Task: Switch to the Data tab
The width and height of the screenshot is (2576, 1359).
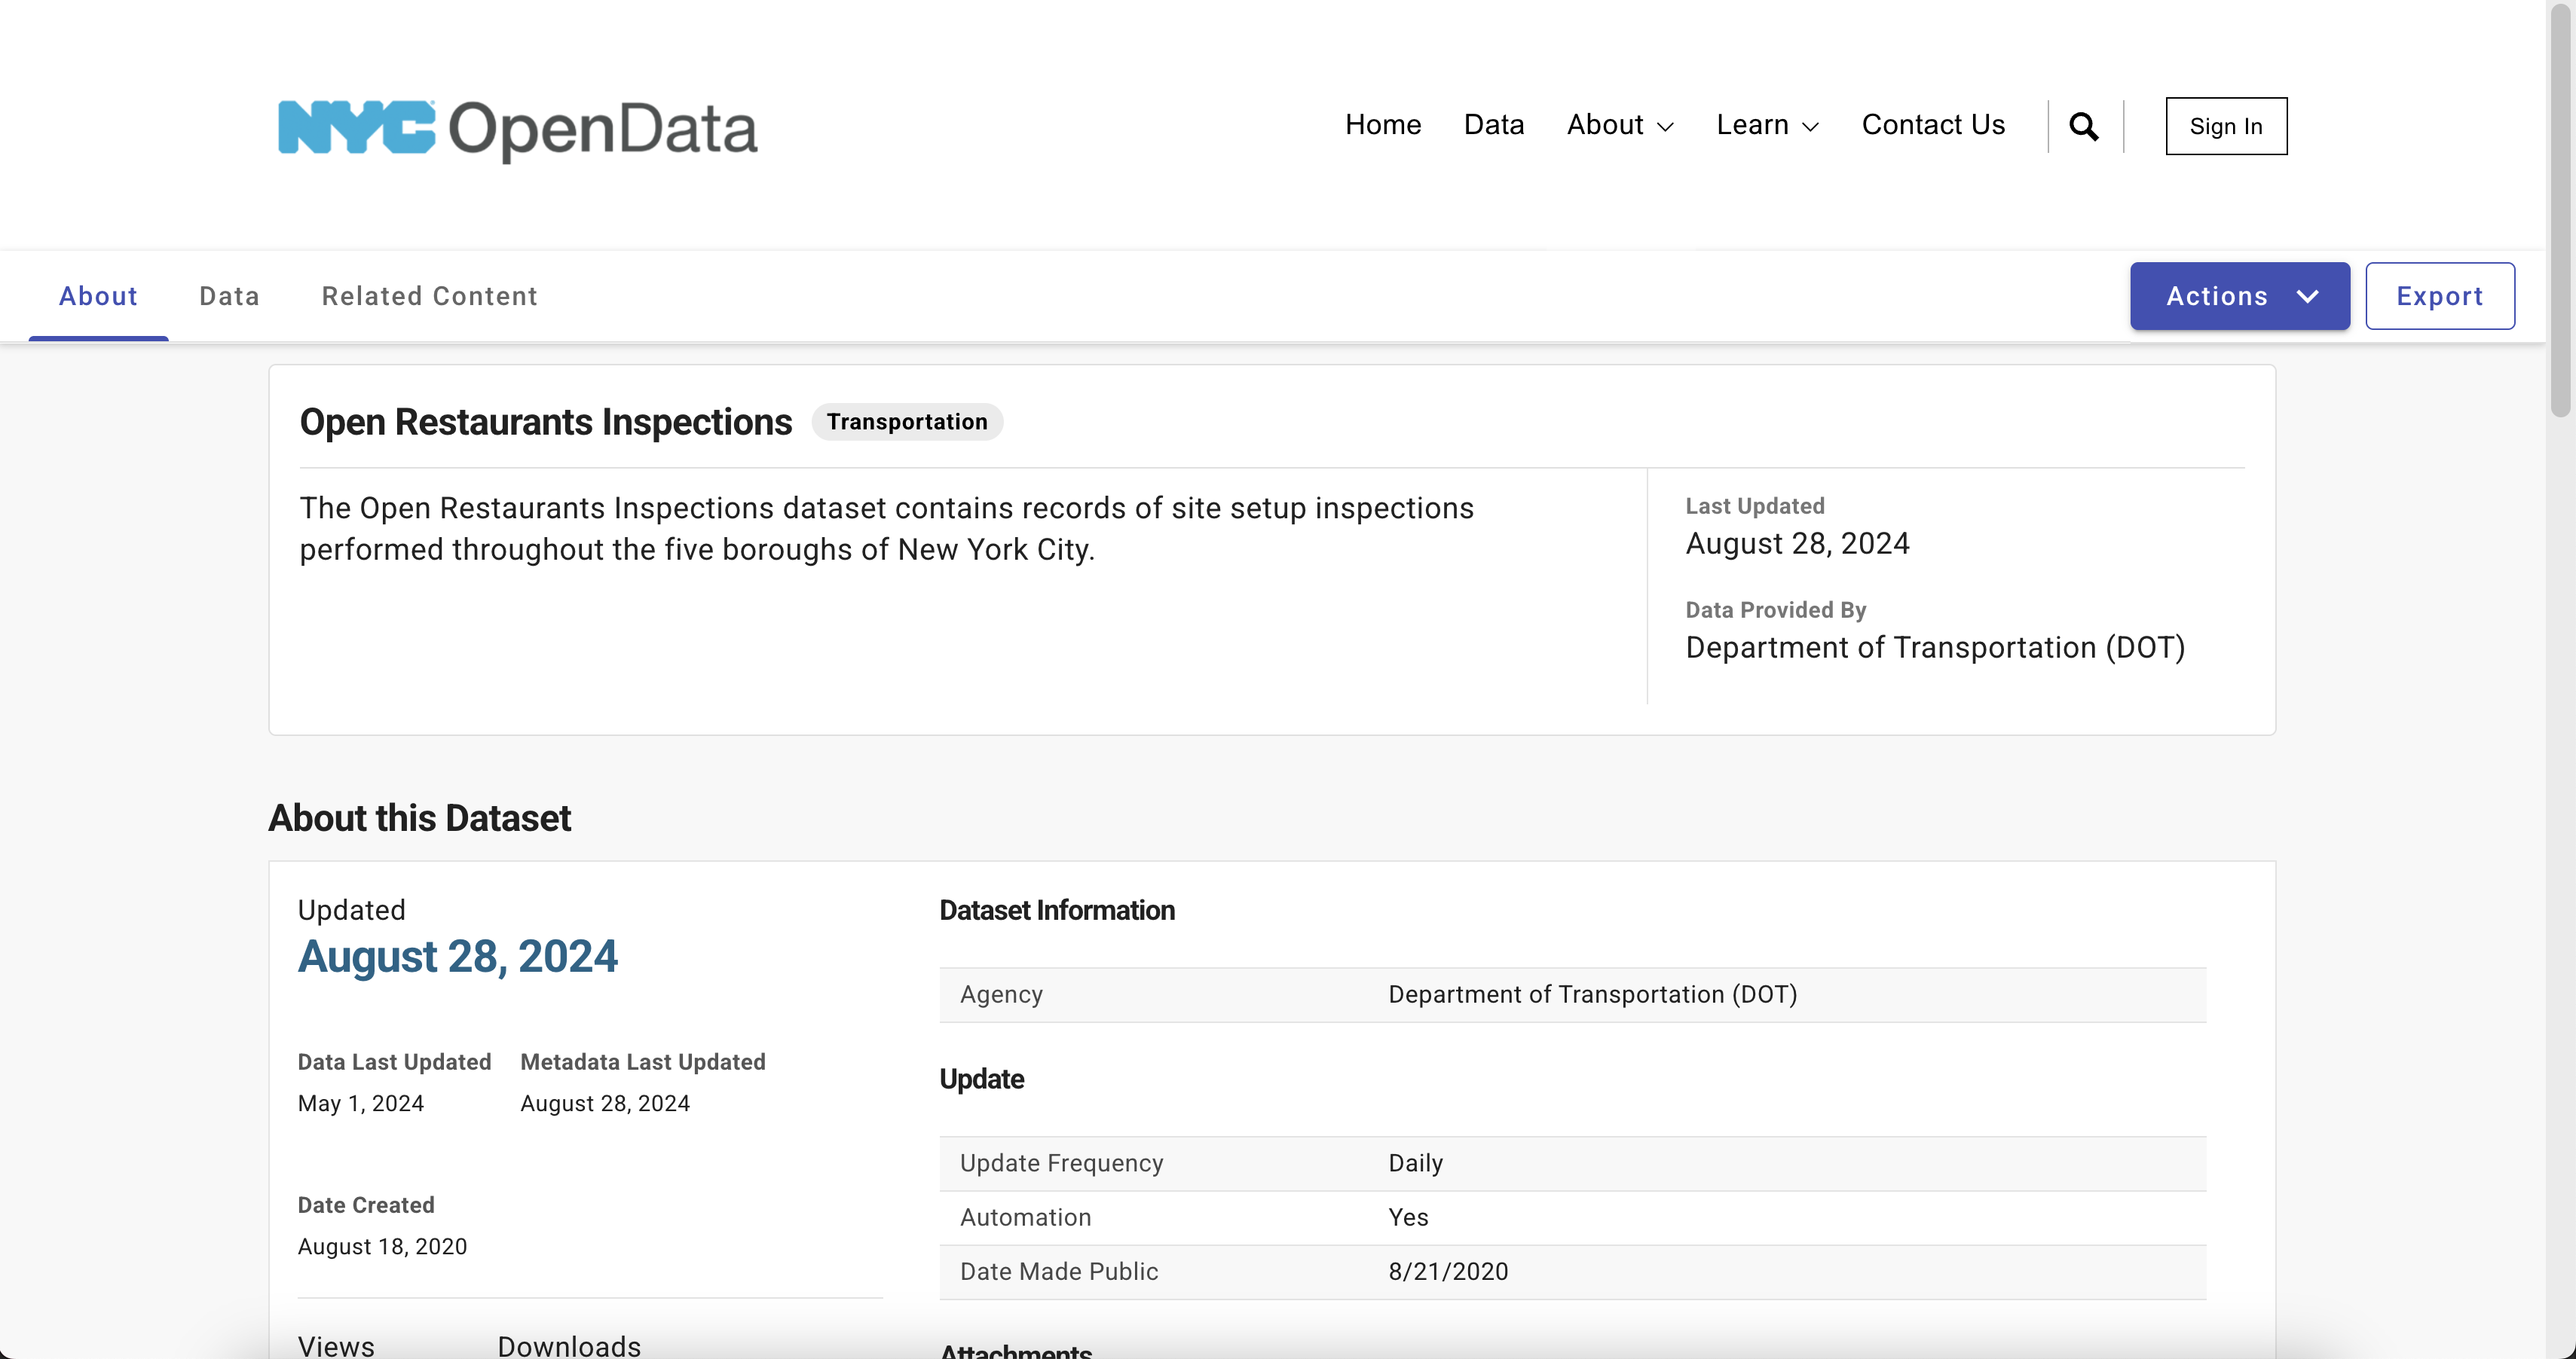Action: point(229,297)
